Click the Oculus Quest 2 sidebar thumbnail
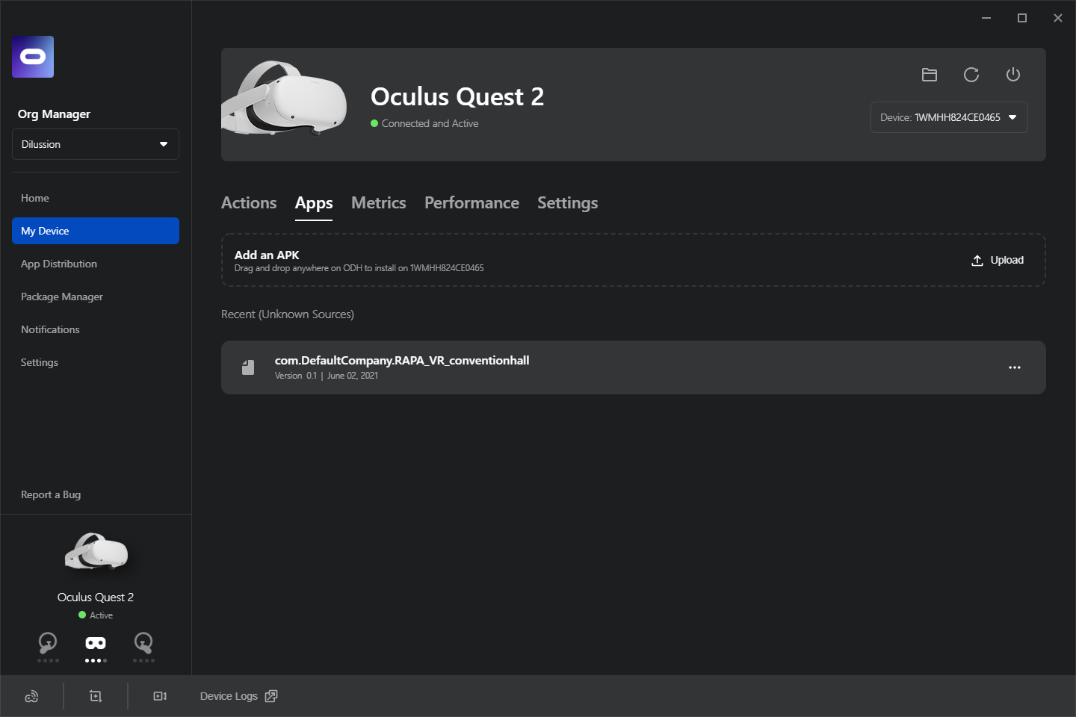The height and width of the screenshot is (717, 1076). [x=96, y=553]
